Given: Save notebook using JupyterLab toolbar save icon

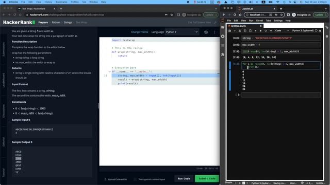Looking at the screenshot, I should (x=229, y=31).
